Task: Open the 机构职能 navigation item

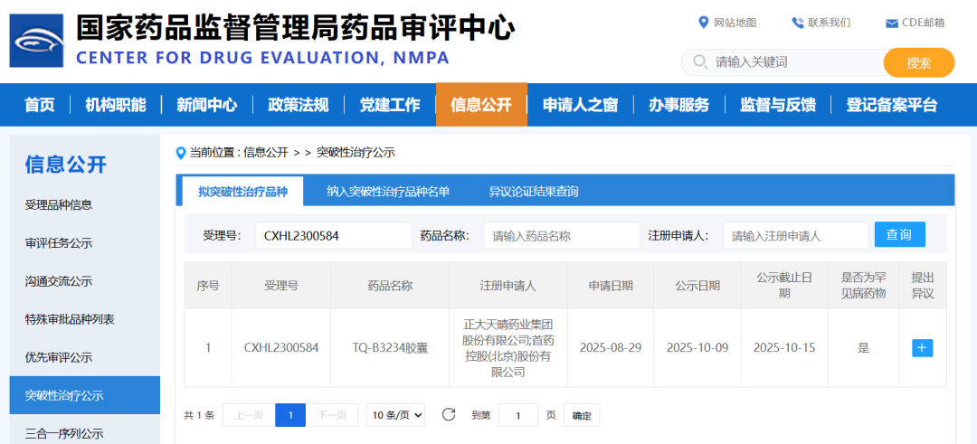Action: click(x=116, y=105)
